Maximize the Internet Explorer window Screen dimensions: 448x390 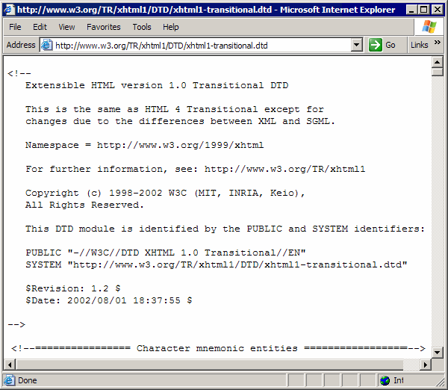[x=424, y=10]
